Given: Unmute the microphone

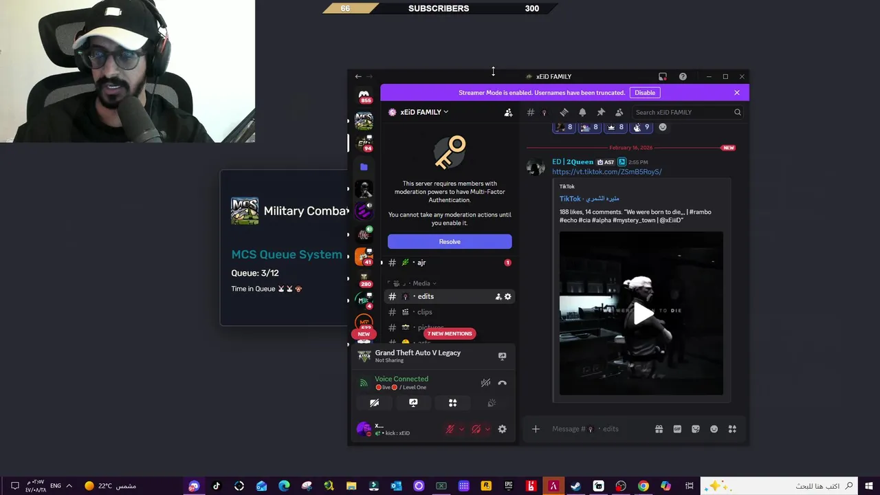Looking at the screenshot, I should tap(450, 429).
